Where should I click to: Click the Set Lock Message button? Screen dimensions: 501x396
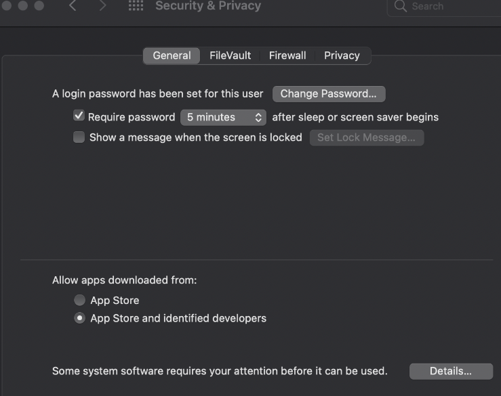tap(366, 137)
